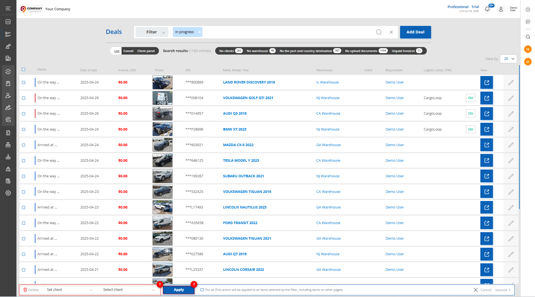Remove the In progress filter tag
535x297 pixels.
pyautogui.click(x=200, y=32)
